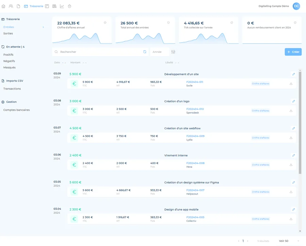The height and width of the screenshot is (246, 306).
Task: Download the F202404-010 Spensdesk invoice
Action: click(291, 111)
